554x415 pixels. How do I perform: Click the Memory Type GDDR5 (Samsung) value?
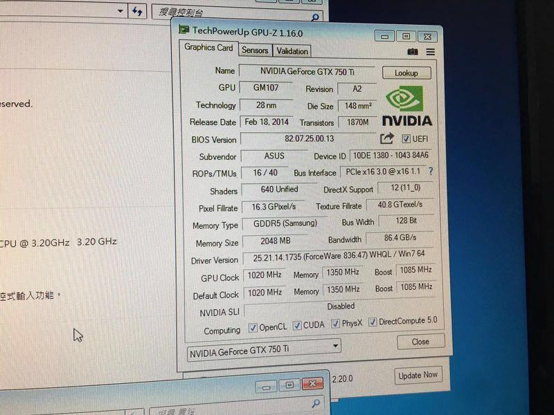point(285,223)
